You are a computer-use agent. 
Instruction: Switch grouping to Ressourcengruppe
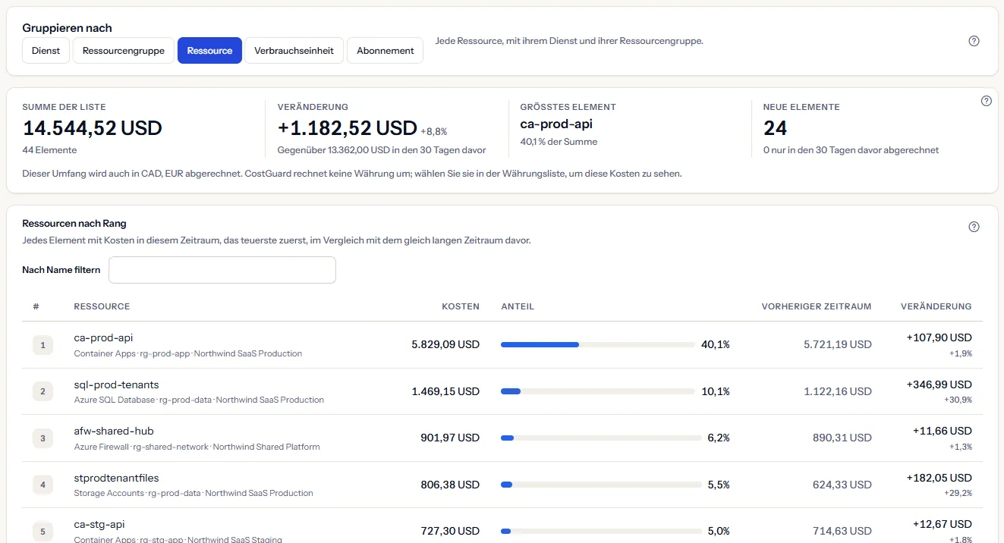coord(124,51)
